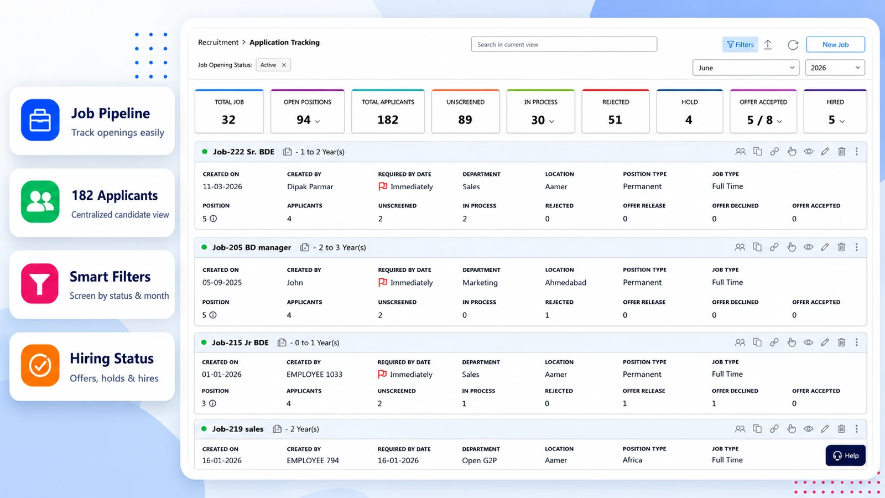The image size is (885, 498).
Task: Expand Hired 5 chevron
Action: pyautogui.click(x=842, y=121)
